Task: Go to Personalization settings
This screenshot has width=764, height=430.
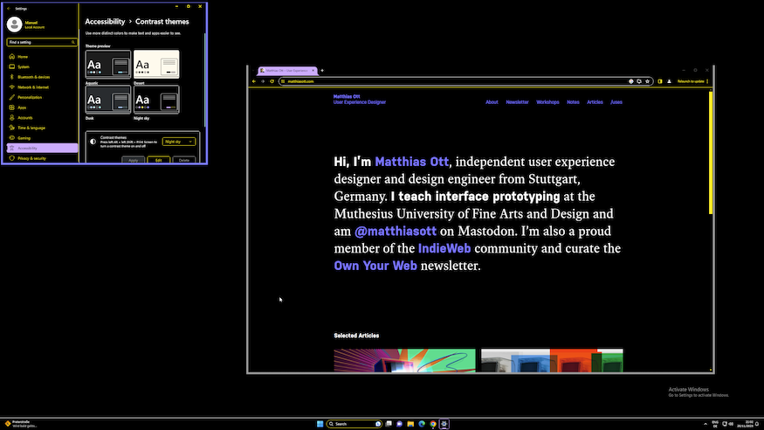Action: [x=30, y=97]
